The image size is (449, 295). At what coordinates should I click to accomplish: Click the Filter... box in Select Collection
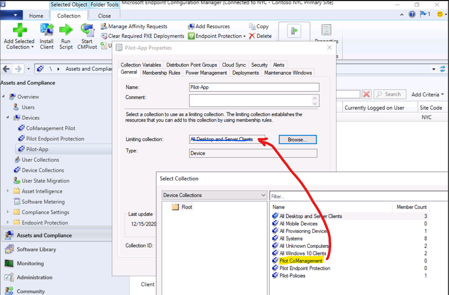pos(360,197)
